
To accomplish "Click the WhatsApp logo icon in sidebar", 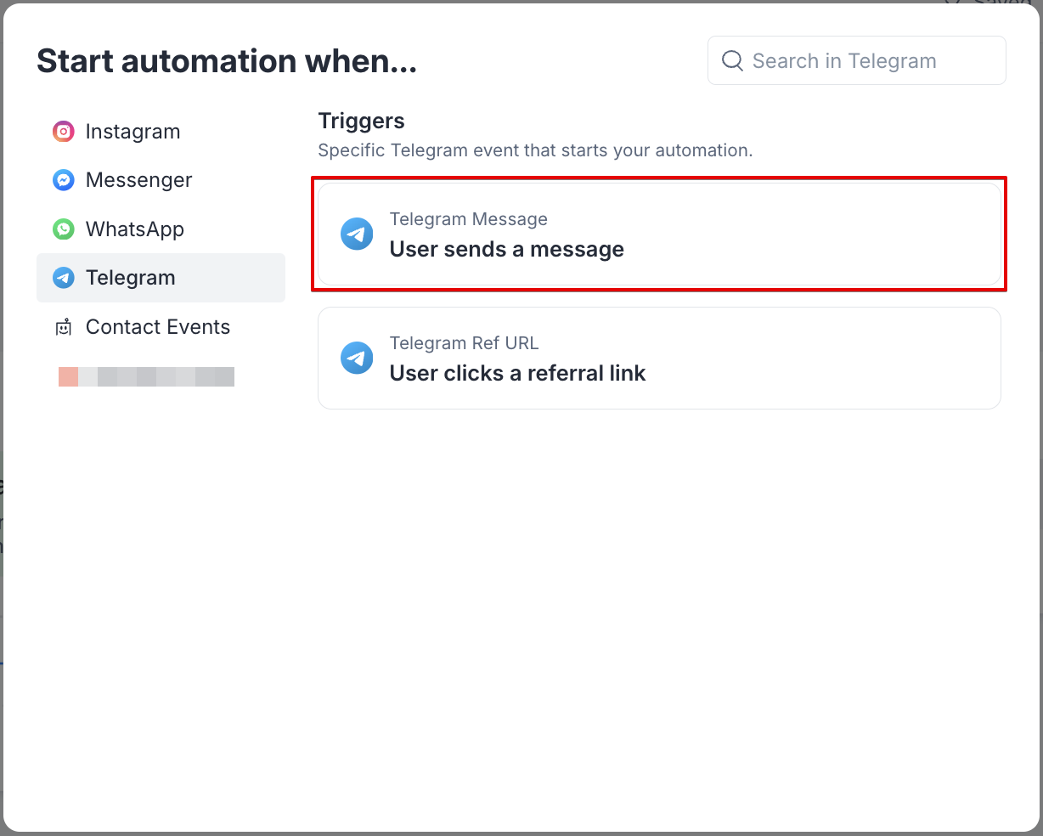I will 64,229.
